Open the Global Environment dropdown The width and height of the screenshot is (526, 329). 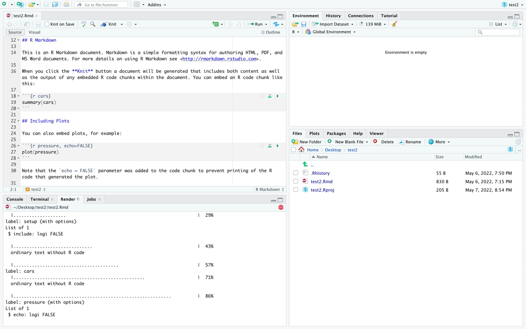click(332, 32)
